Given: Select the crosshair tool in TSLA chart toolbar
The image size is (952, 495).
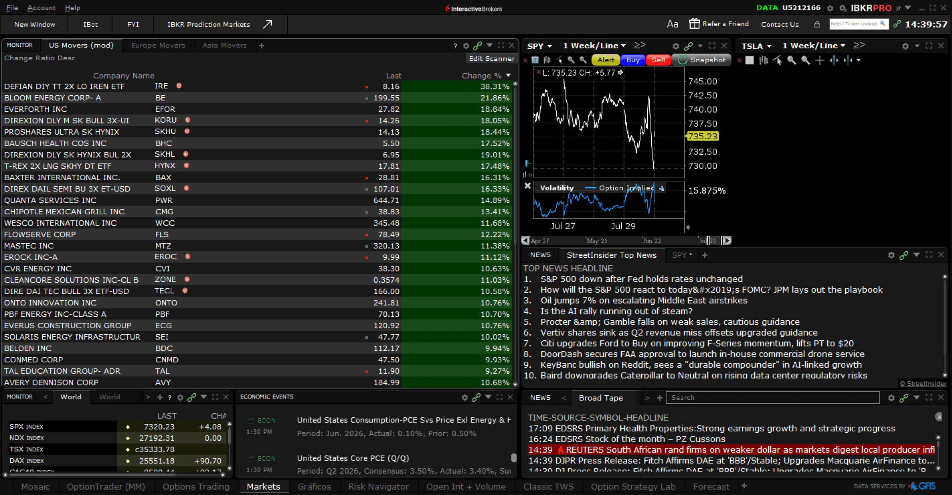Looking at the screenshot, I should coord(820,60).
